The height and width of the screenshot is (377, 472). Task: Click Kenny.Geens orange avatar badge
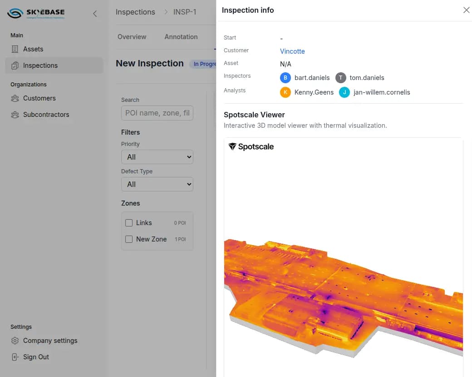click(x=285, y=92)
